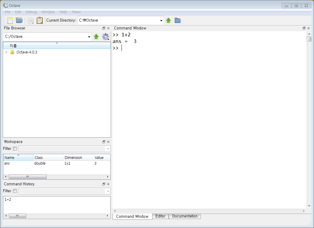Viewport: 314px width, 228px height.
Task: Open the Help menu
Action: pyautogui.click(x=63, y=12)
